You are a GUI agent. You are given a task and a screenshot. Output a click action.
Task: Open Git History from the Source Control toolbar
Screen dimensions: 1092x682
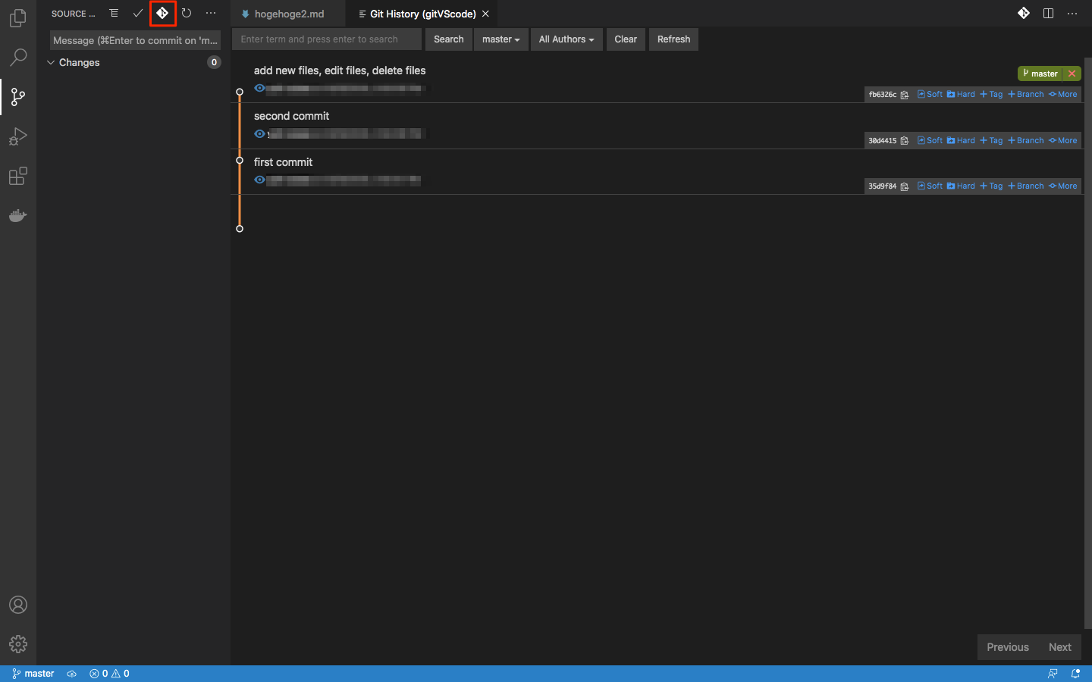[x=162, y=13]
